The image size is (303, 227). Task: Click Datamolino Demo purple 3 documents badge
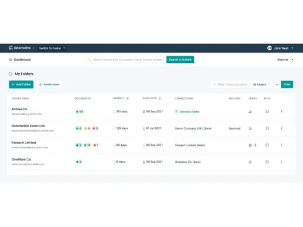point(95,128)
